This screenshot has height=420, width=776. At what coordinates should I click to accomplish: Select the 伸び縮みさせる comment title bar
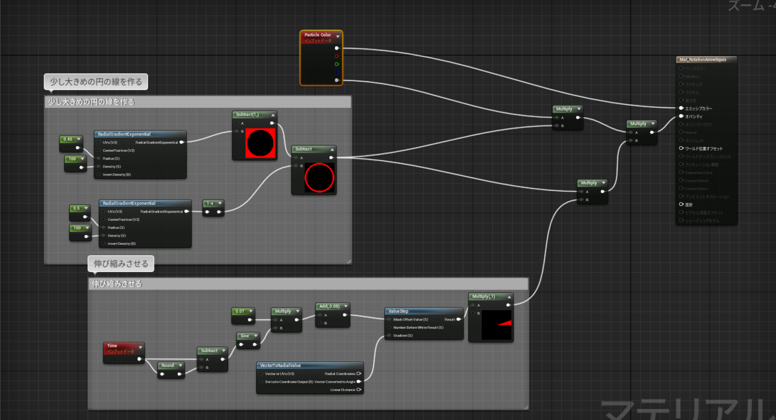[308, 284]
